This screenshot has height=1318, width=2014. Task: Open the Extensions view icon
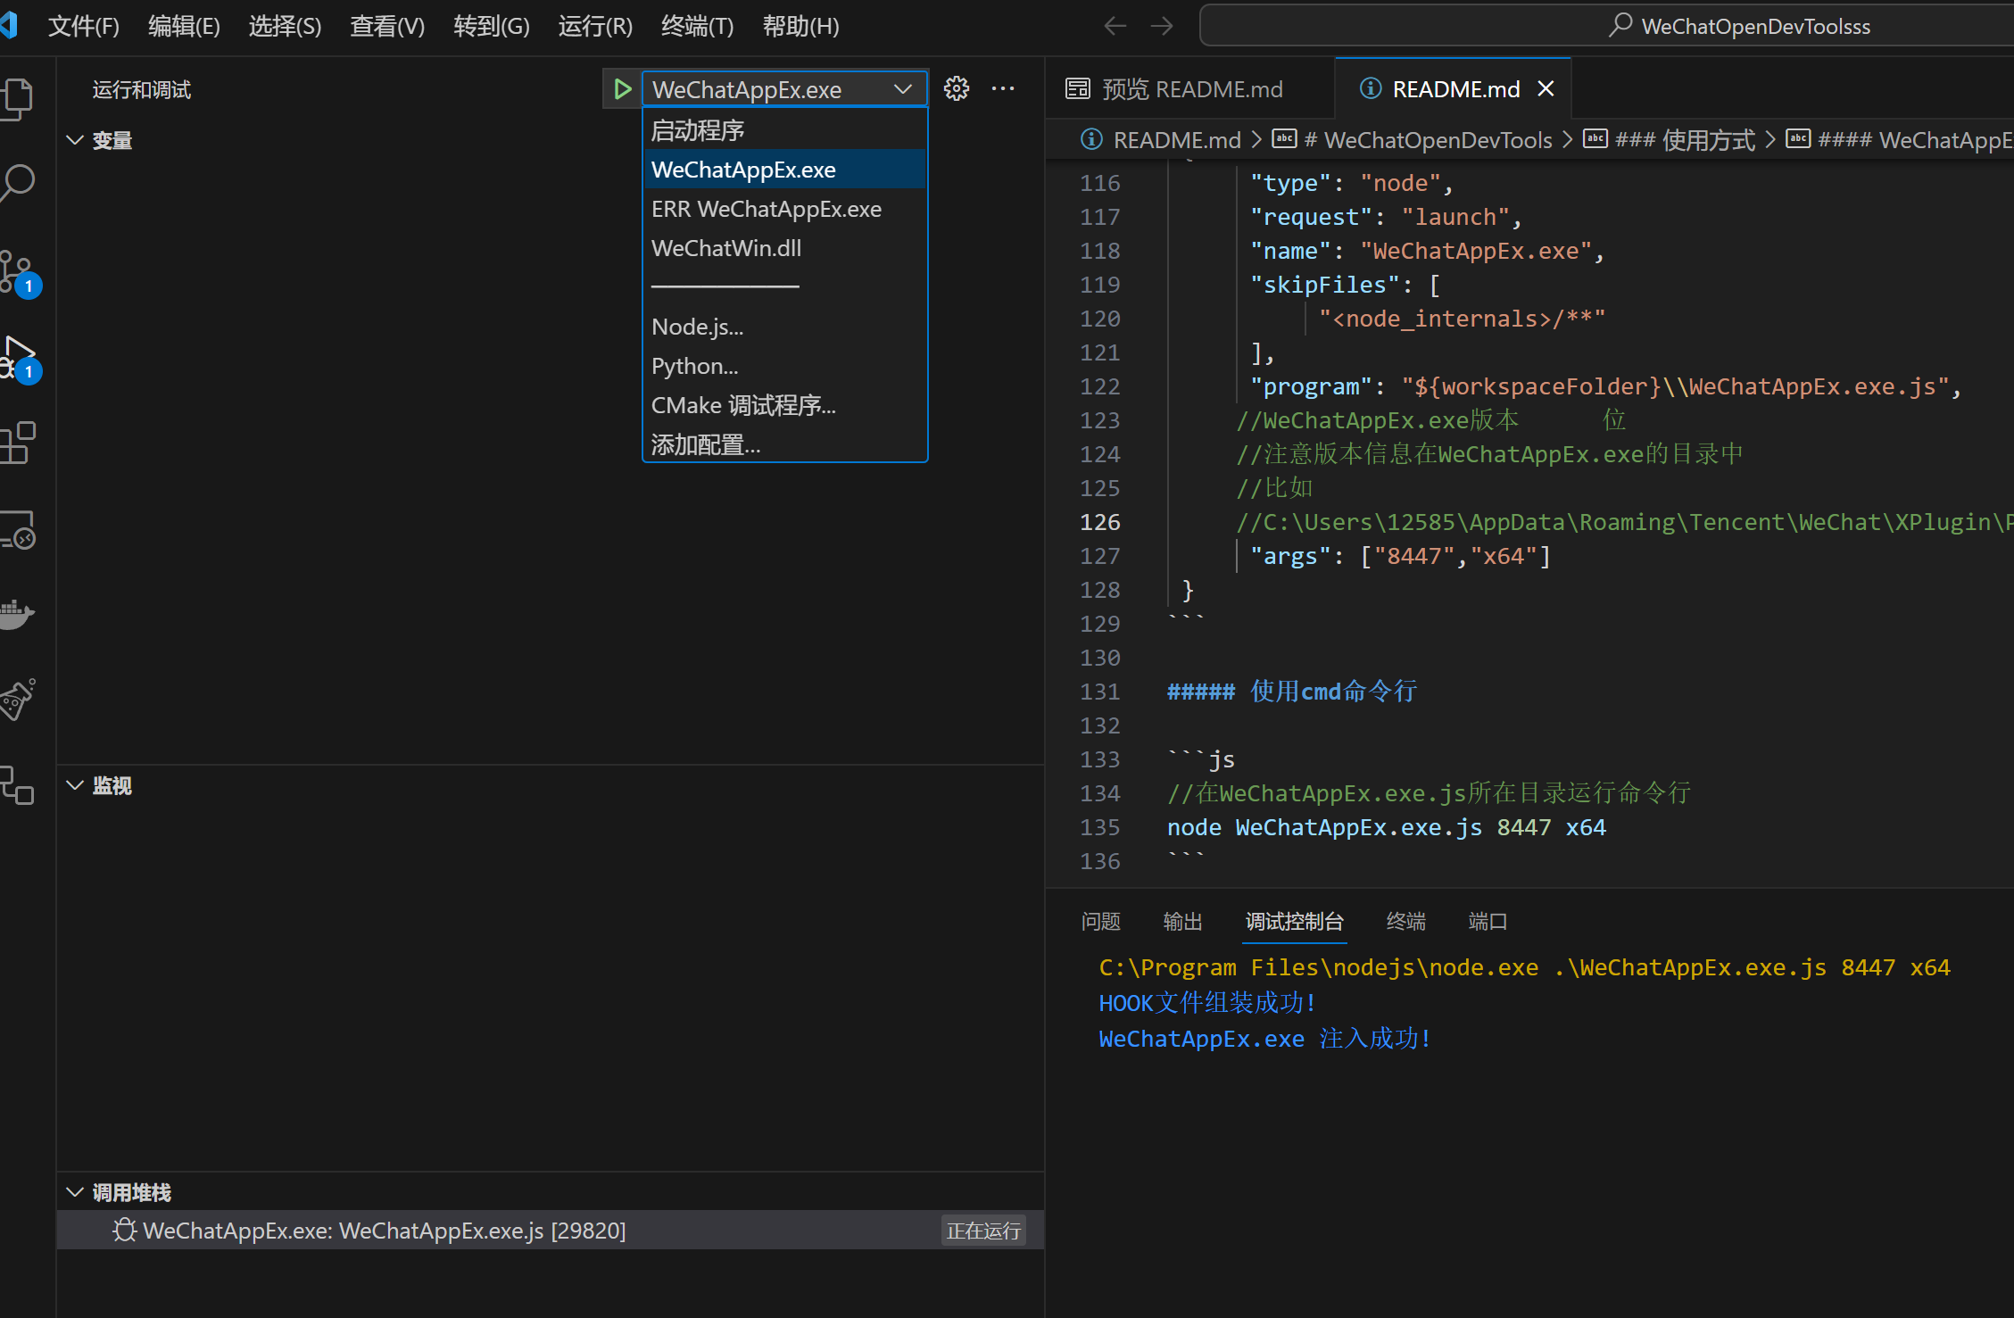point(18,443)
